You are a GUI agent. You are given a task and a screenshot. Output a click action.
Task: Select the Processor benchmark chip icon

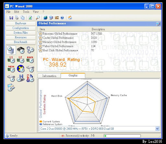click(x=21, y=50)
